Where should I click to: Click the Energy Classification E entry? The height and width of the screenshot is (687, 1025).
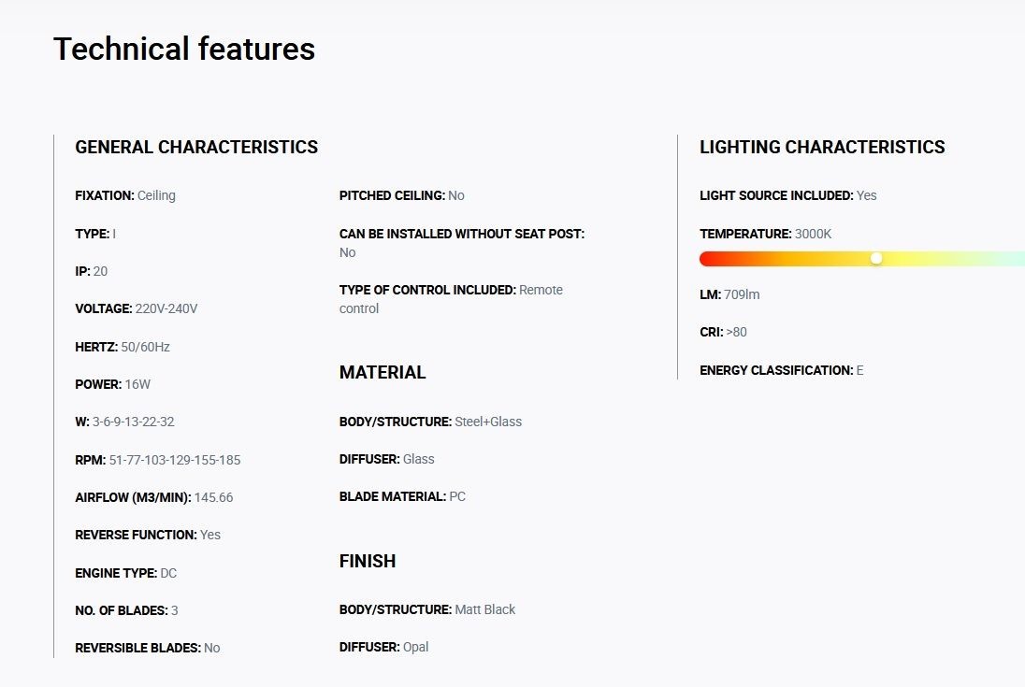pyautogui.click(x=781, y=370)
